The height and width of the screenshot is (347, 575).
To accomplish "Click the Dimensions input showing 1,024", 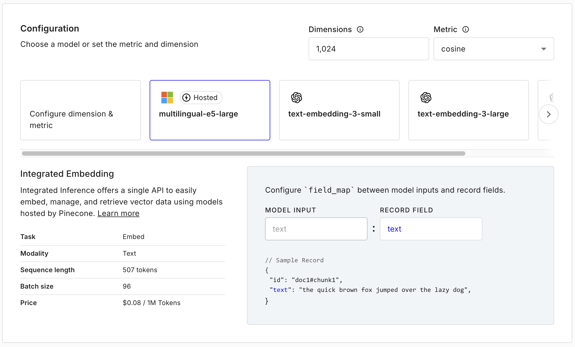I will pos(369,49).
